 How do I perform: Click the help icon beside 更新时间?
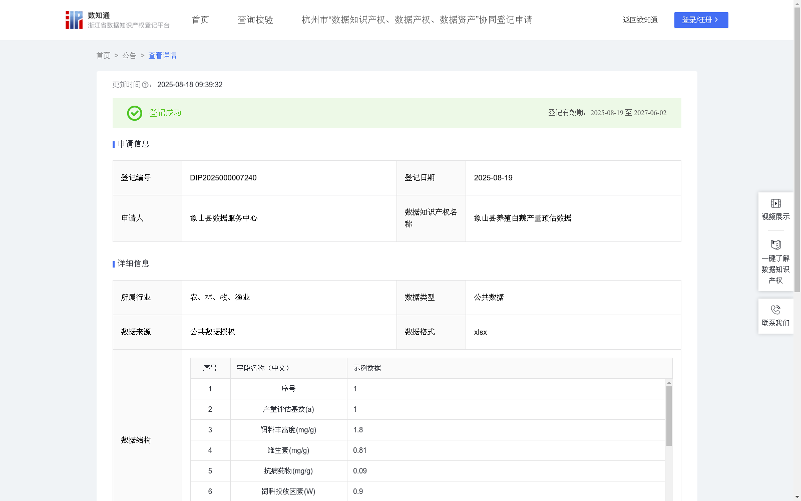145,85
